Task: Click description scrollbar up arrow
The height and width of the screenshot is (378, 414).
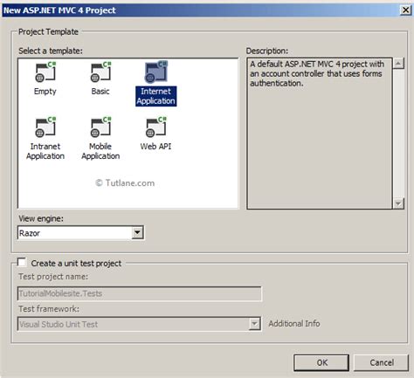Action: click(398, 63)
